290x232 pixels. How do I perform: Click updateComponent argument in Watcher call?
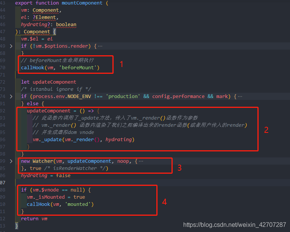click(89, 161)
